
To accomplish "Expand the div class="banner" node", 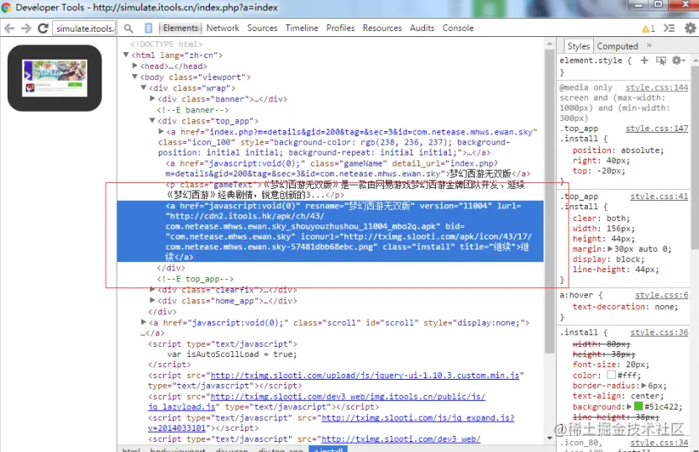I will [x=152, y=98].
